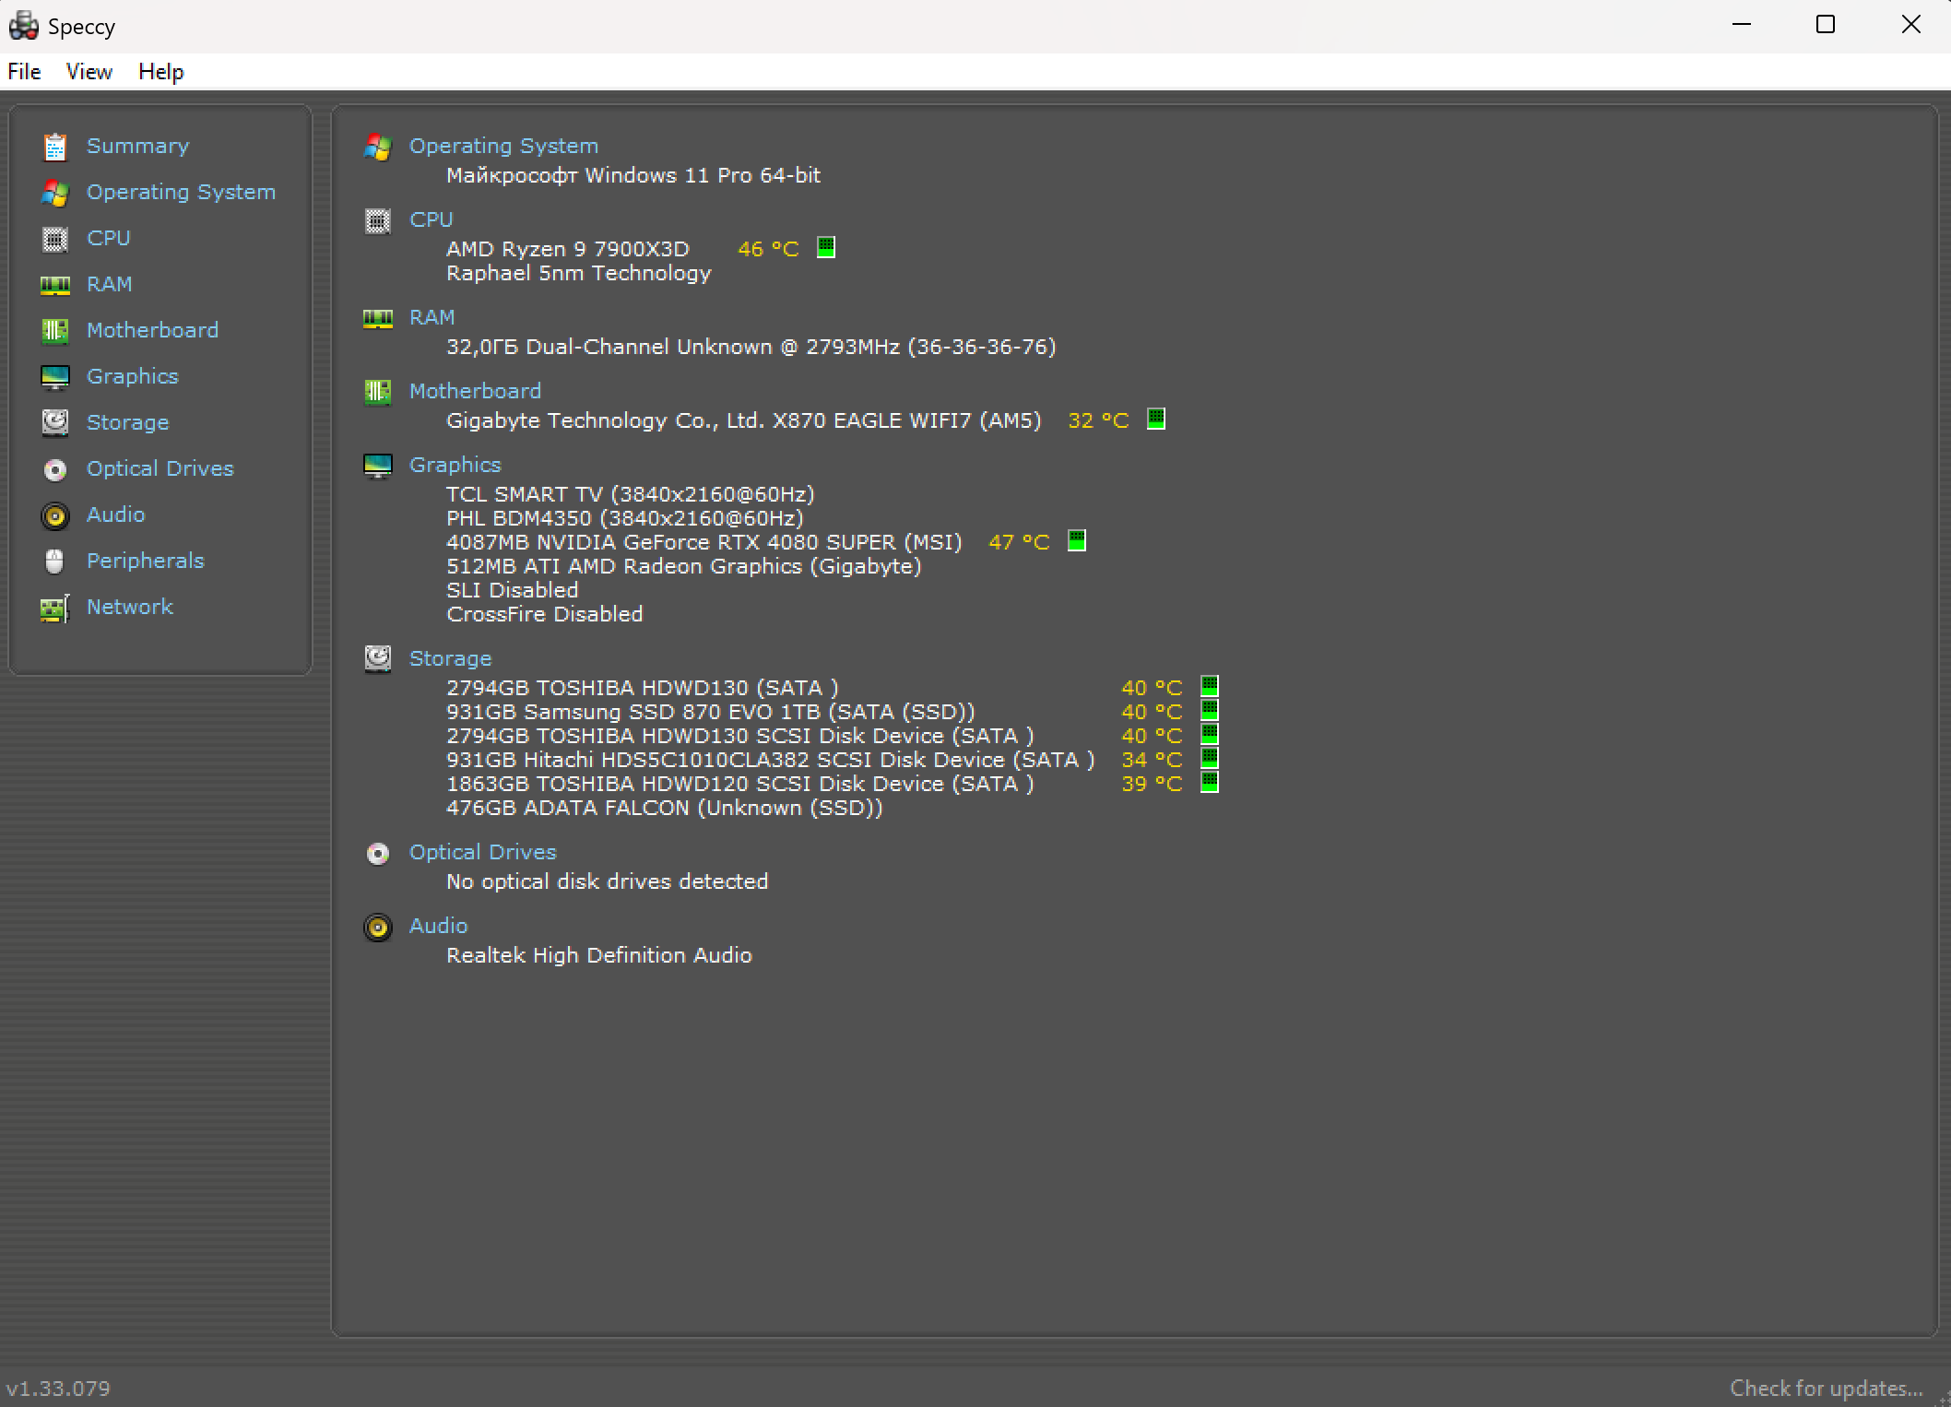This screenshot has width=1951, height=1407.
Task: Open the View menu
Action: [89, 72]
